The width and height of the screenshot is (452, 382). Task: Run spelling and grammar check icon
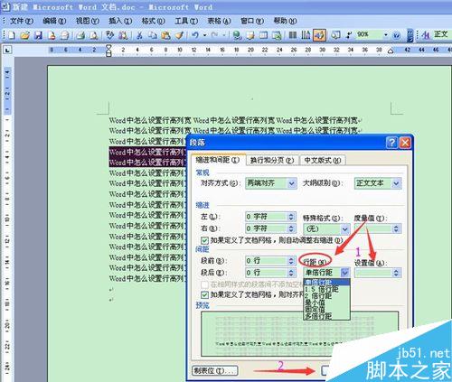109,35
